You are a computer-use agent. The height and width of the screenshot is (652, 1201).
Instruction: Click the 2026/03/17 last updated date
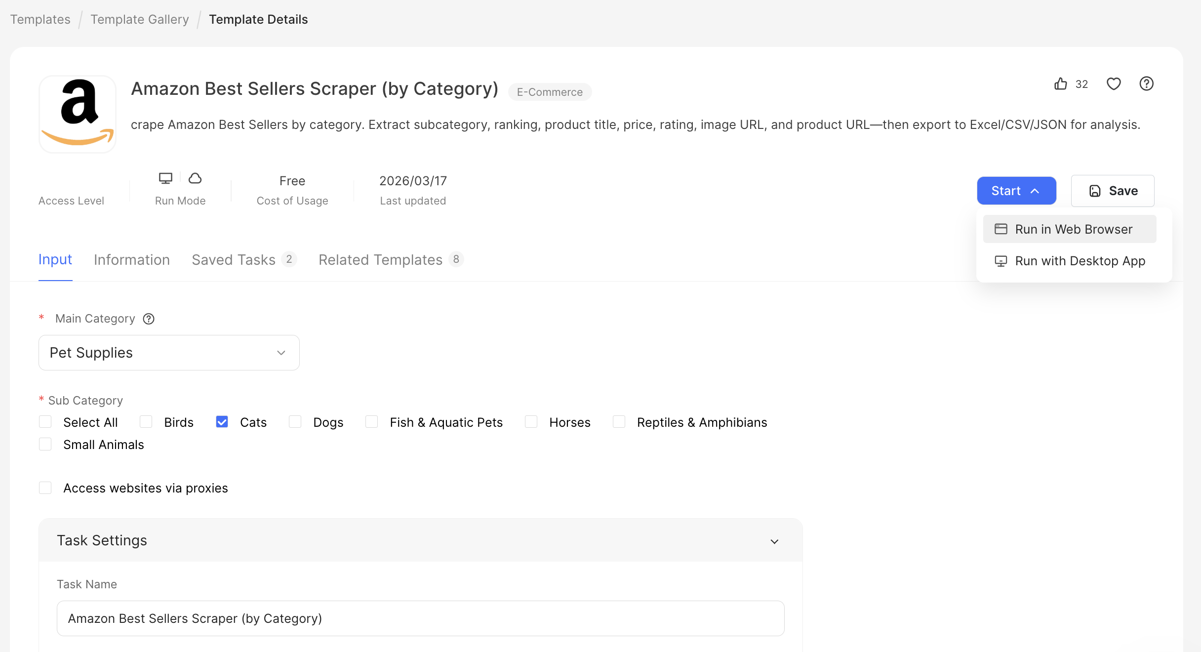point(413,181)
